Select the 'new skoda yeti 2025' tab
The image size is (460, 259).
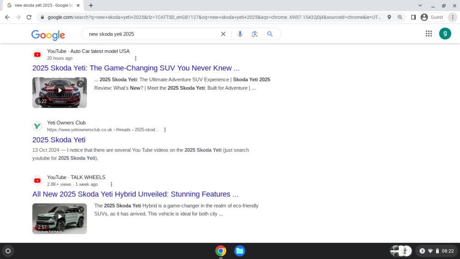[43, 5]
